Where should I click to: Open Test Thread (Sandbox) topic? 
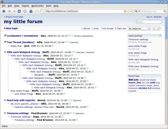point(21,42)
